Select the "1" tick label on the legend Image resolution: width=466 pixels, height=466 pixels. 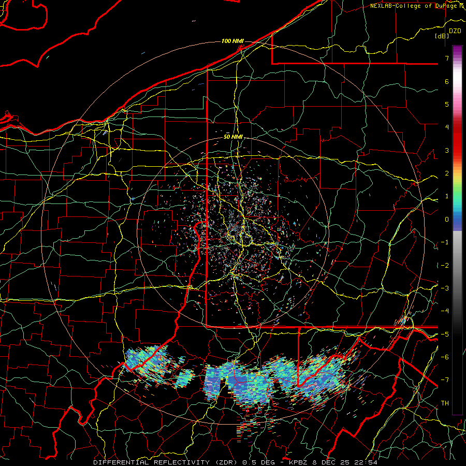pos(447,196)
